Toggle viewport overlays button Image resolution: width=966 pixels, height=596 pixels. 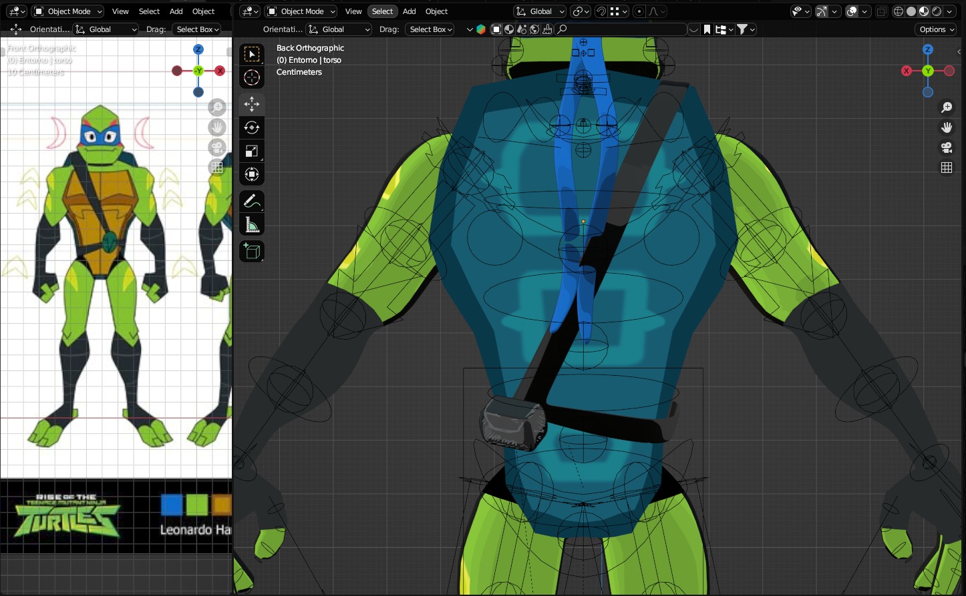tap(852, 11)
